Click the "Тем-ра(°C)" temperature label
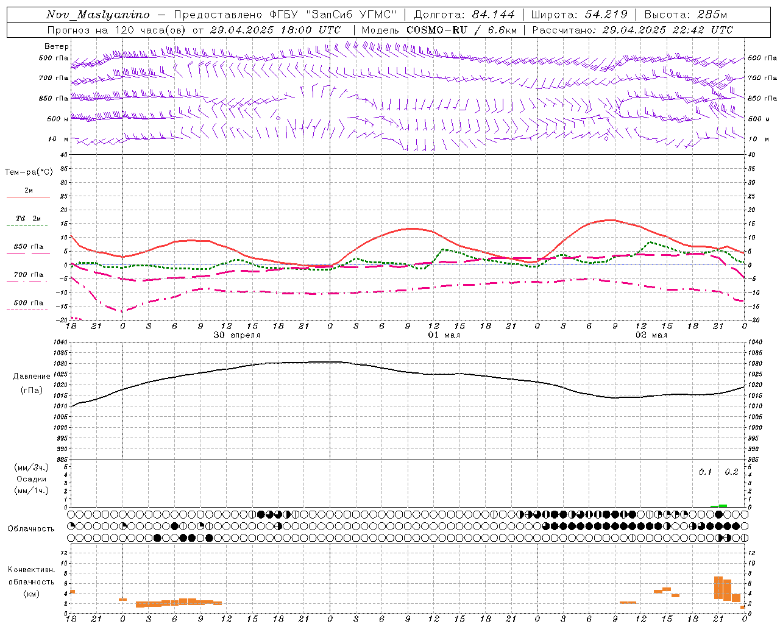The image size is (780, 624). point(29,172)
